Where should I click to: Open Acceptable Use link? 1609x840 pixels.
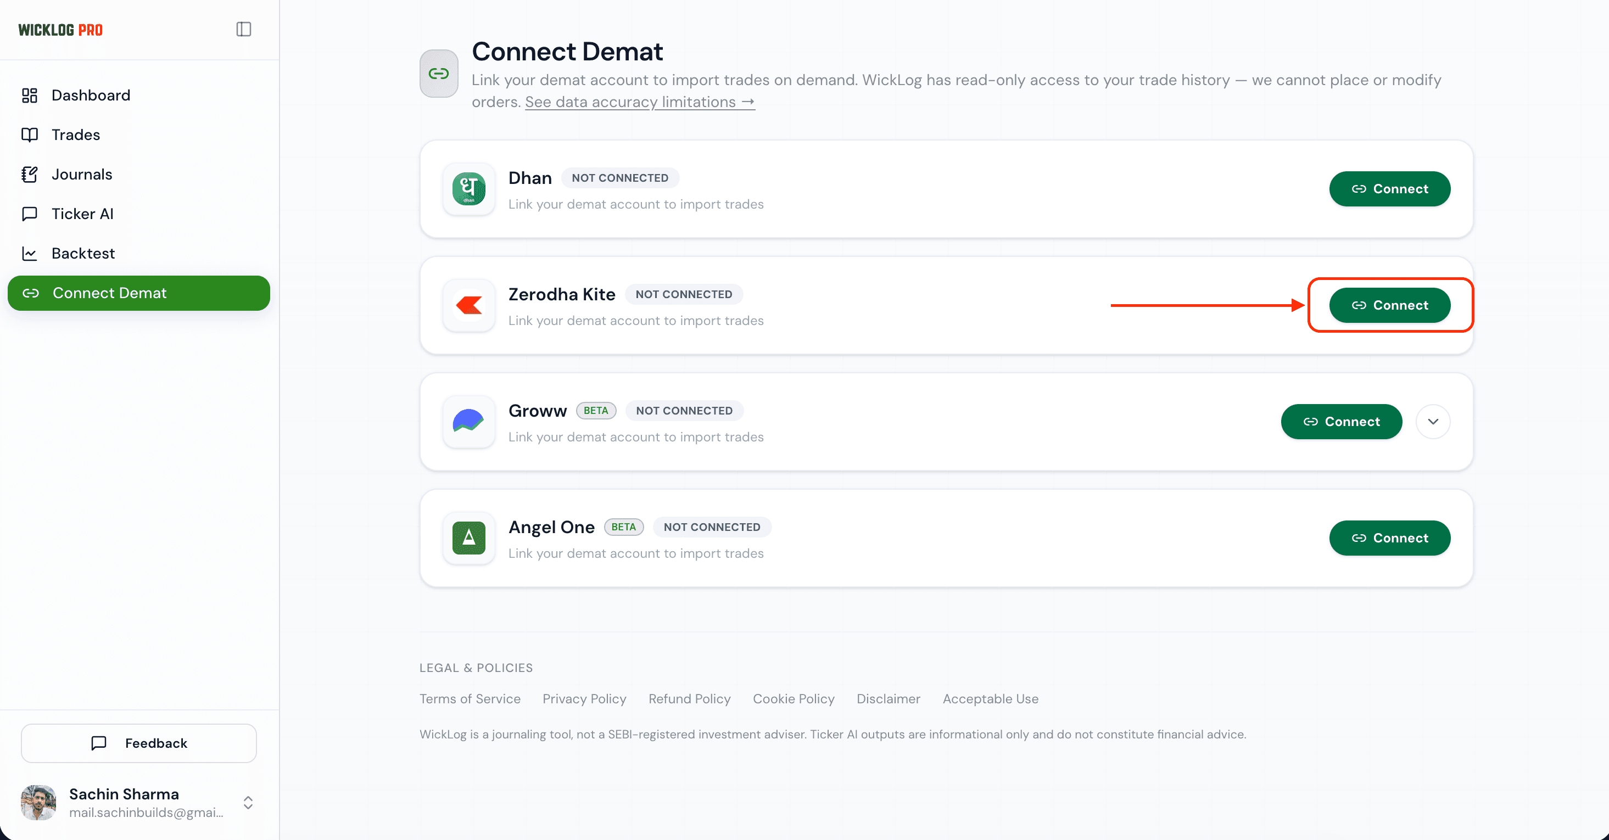[990, 699]
